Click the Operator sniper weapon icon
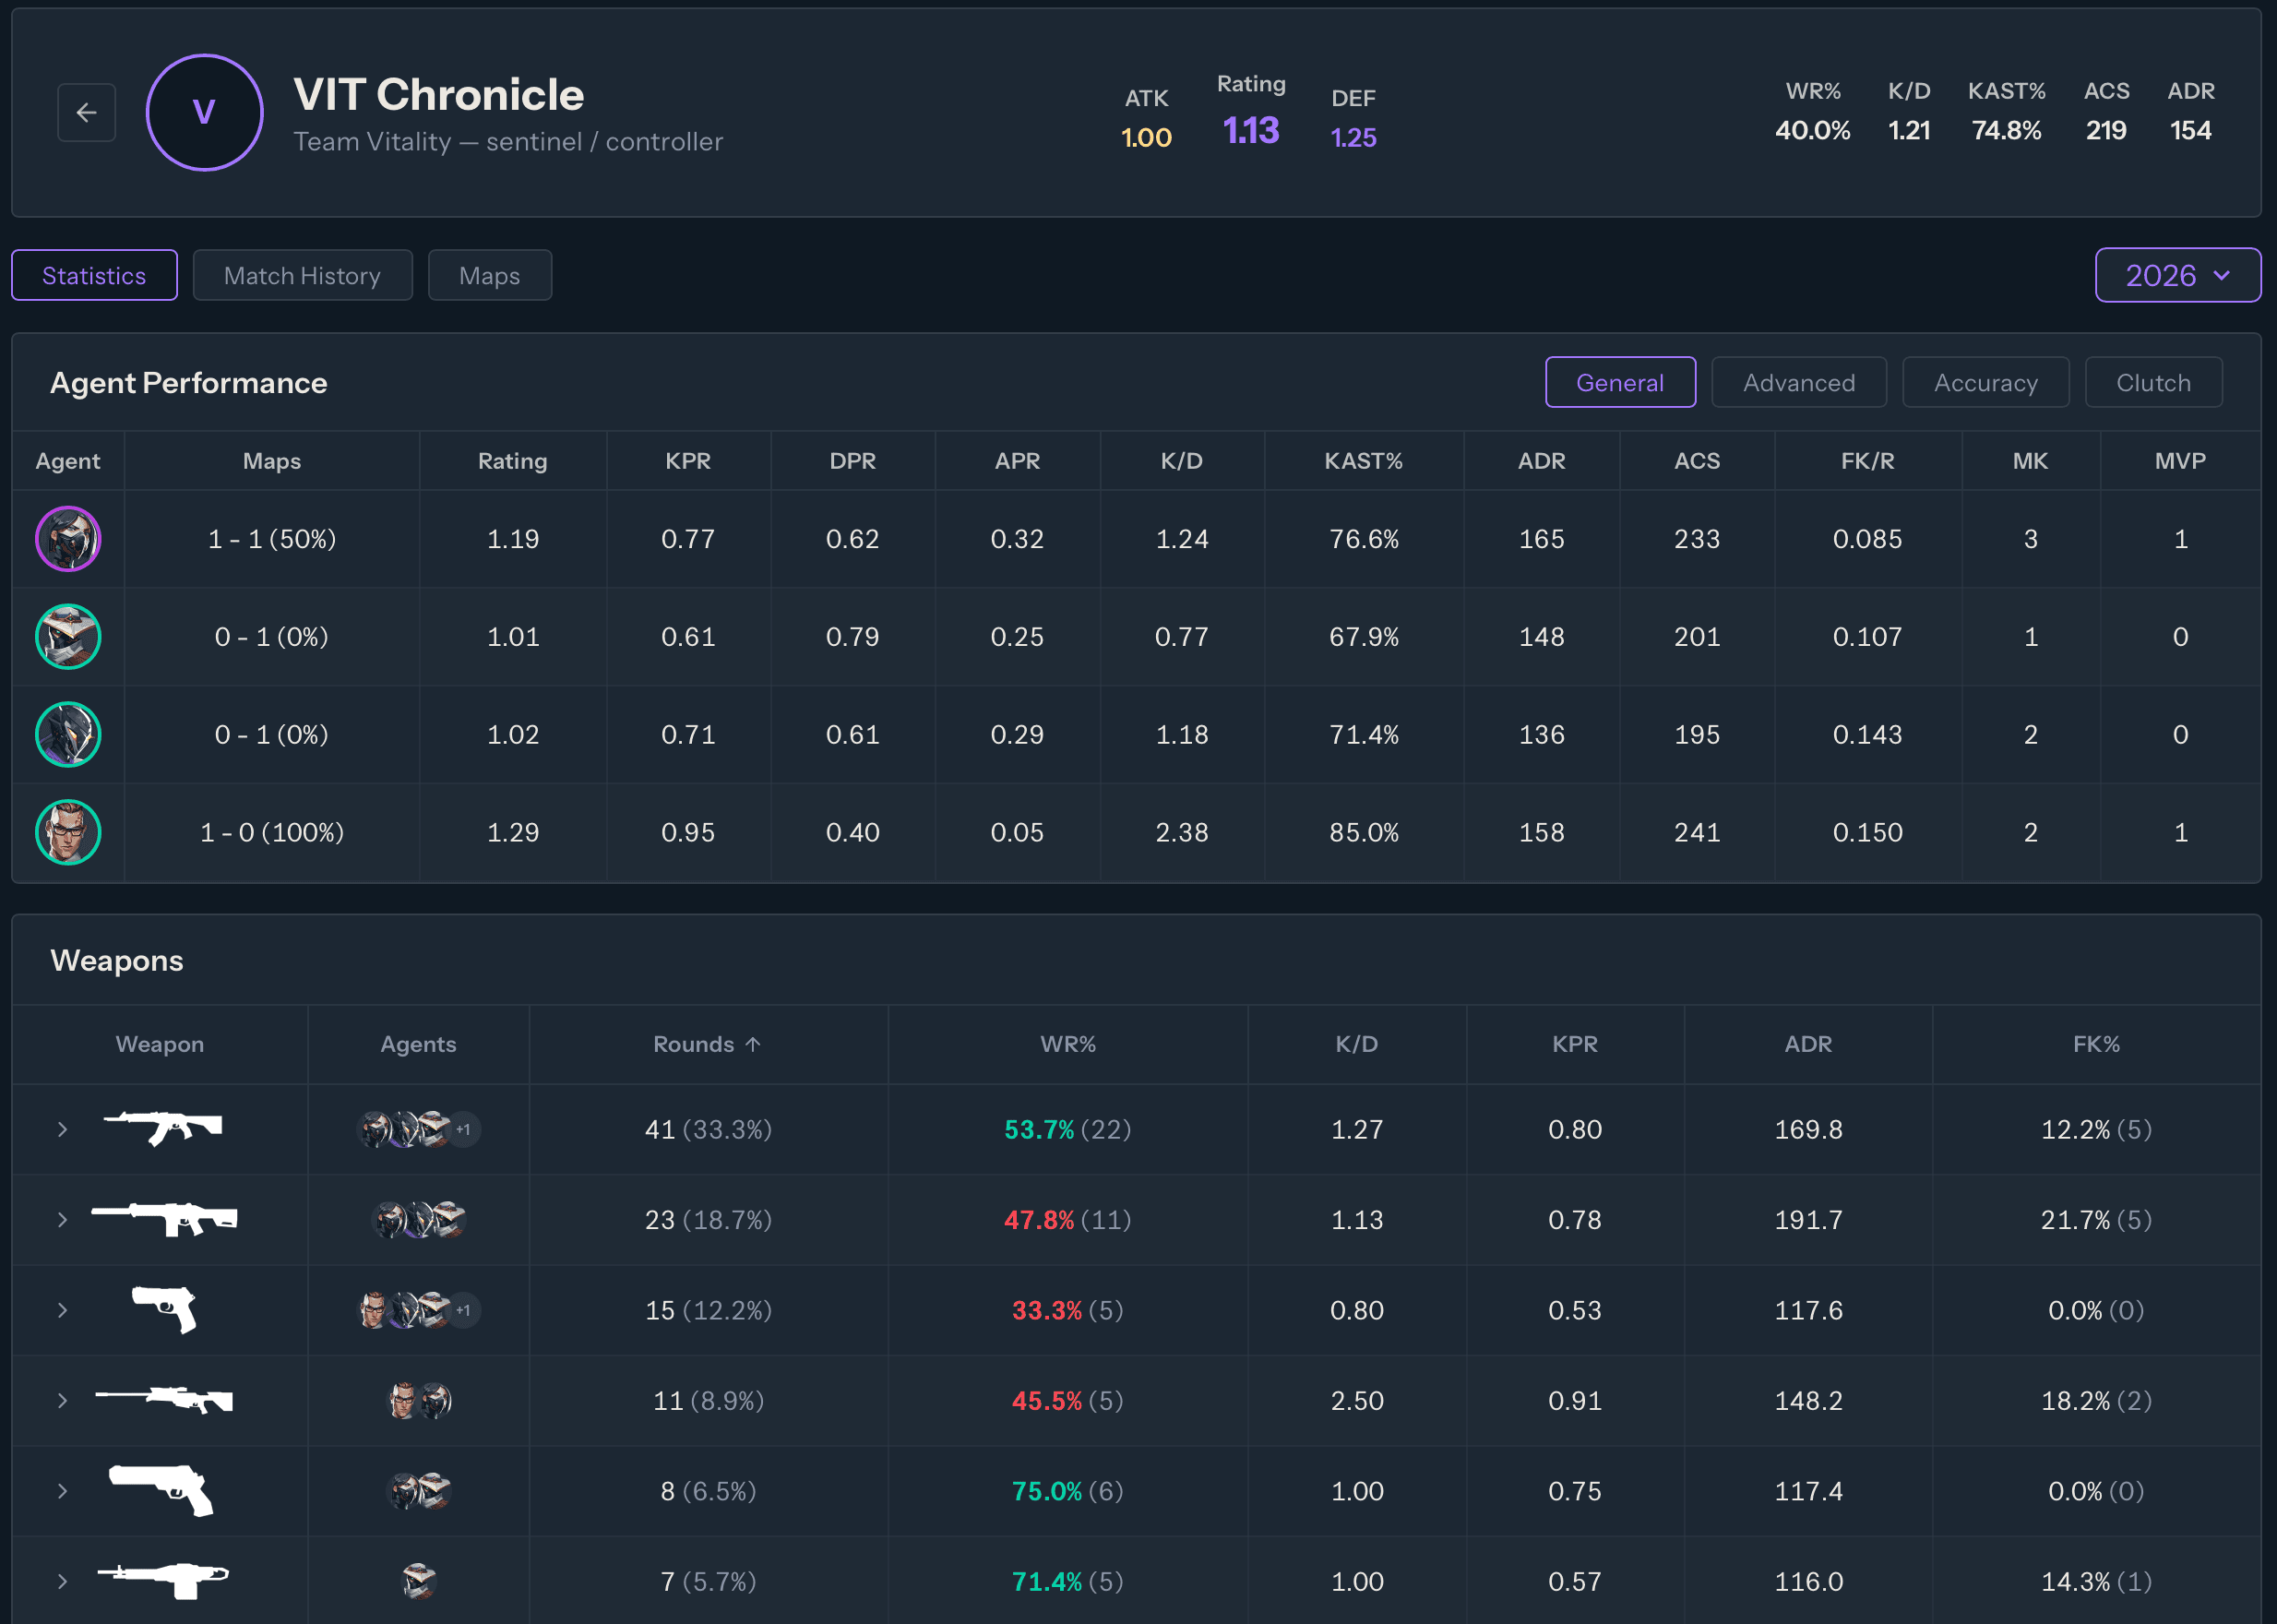This screenshot has width=2277, height=1624. pos(164,1400)
